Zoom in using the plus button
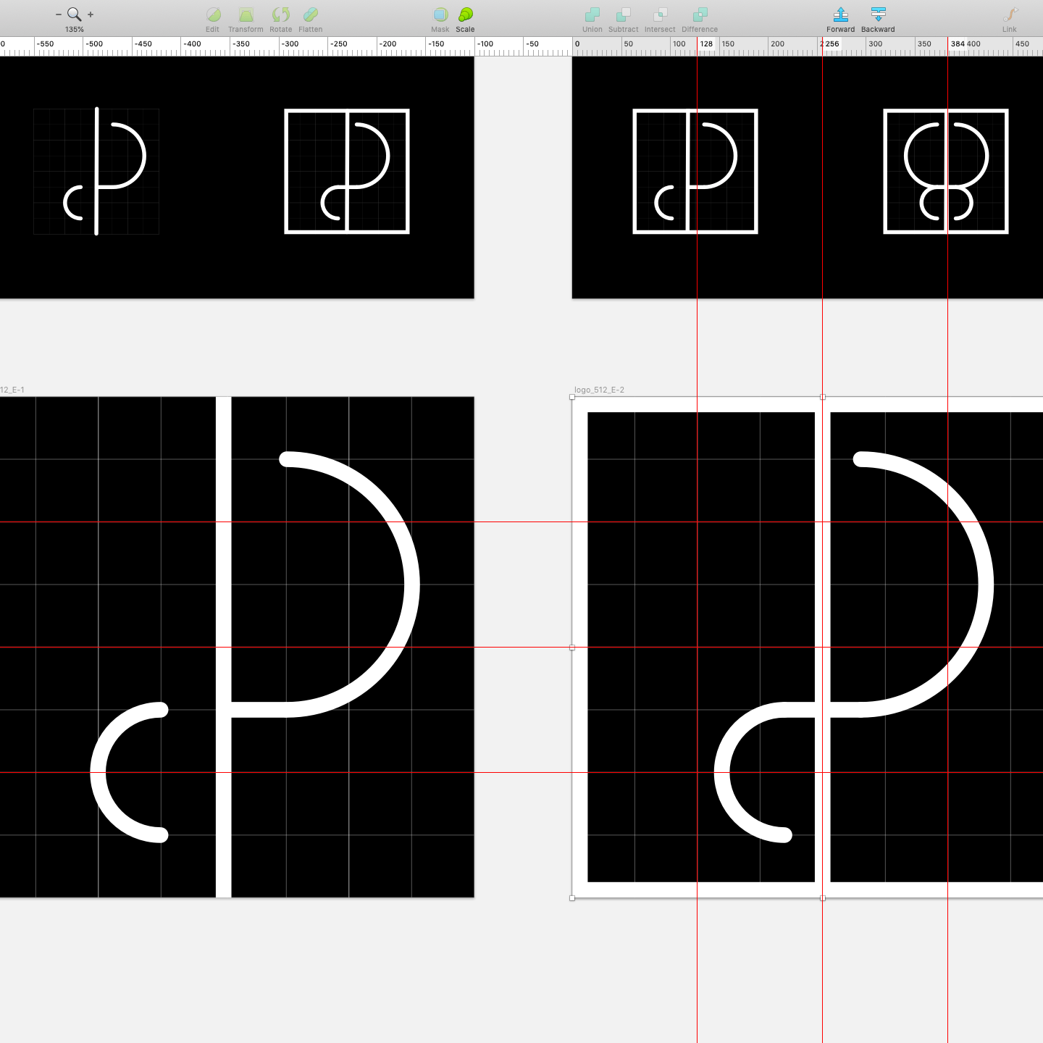 91,14
